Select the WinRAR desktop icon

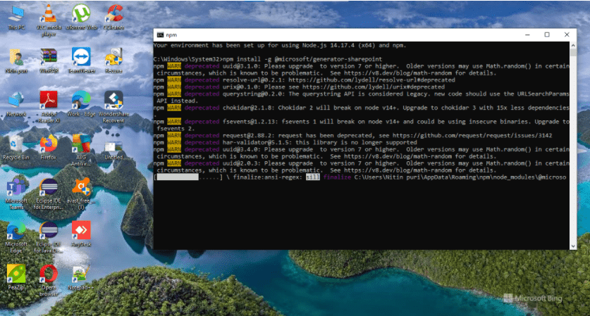tap(49, 57)
